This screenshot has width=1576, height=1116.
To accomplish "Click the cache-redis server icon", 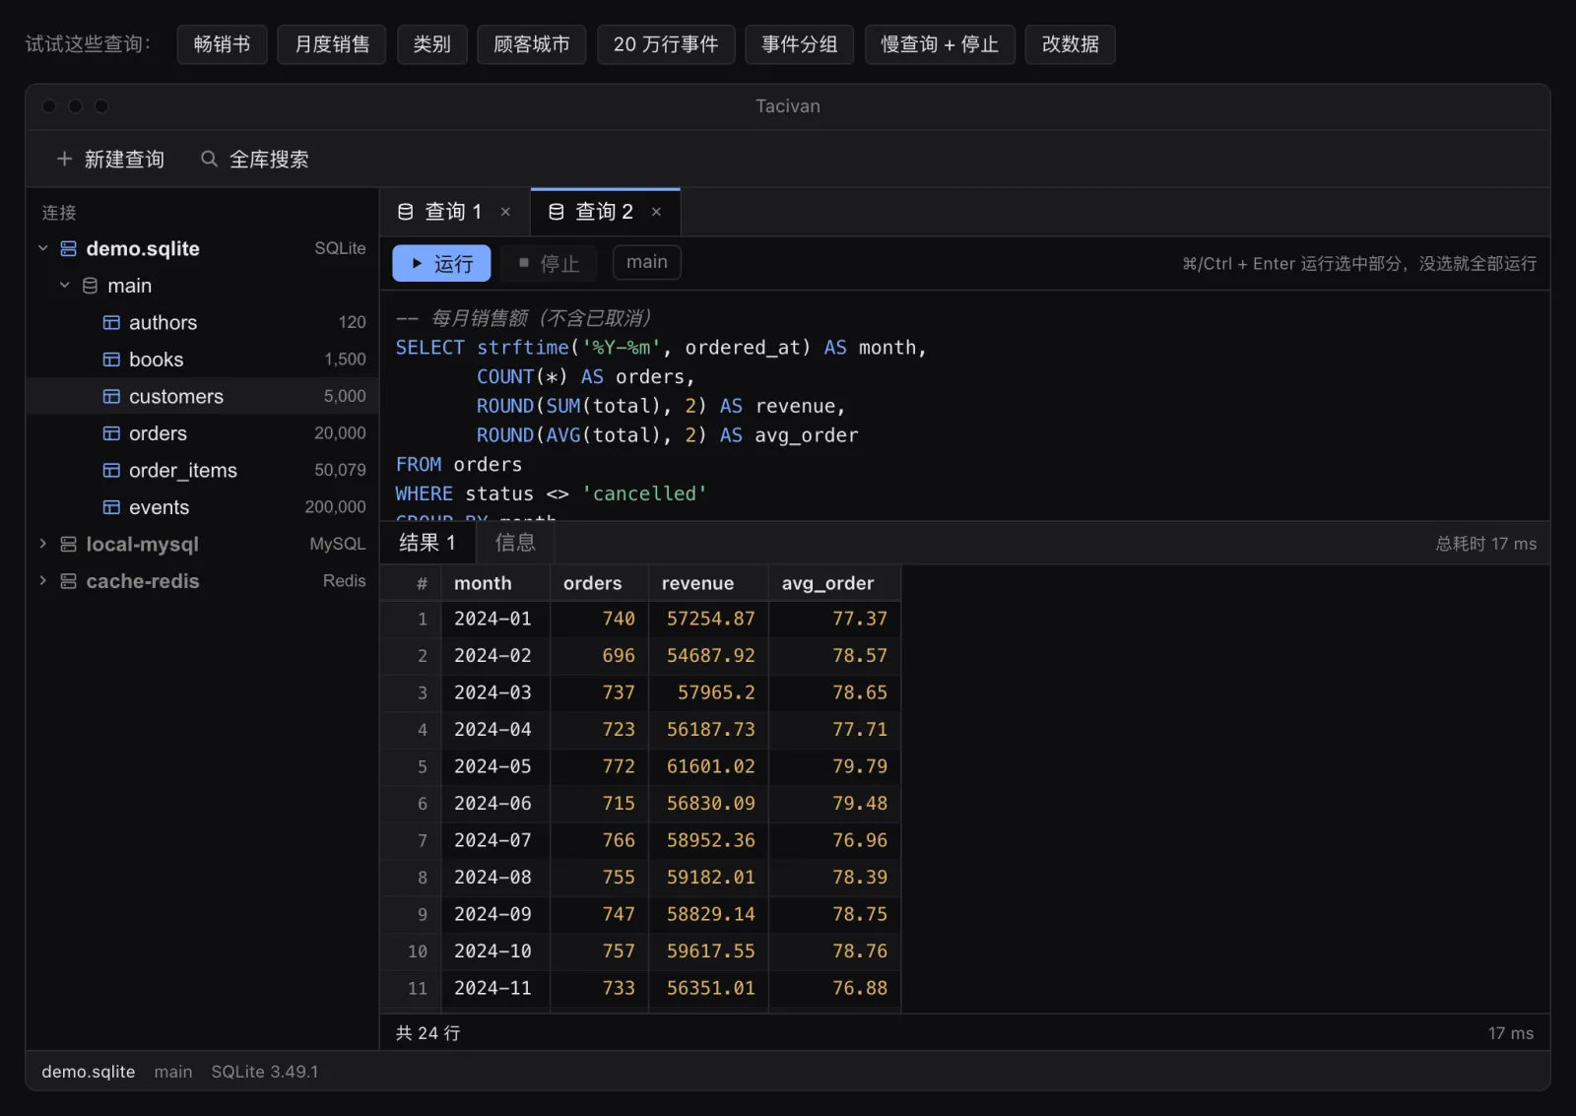I will point(68,581).
